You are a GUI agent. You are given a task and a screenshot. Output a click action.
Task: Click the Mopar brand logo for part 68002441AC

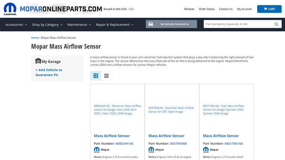click(x=97, y=150)
